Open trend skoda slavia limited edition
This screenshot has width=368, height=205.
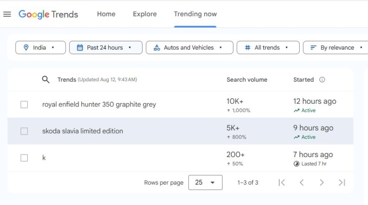83,131
